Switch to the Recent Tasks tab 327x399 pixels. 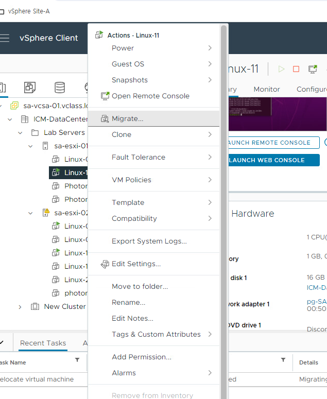43,343
